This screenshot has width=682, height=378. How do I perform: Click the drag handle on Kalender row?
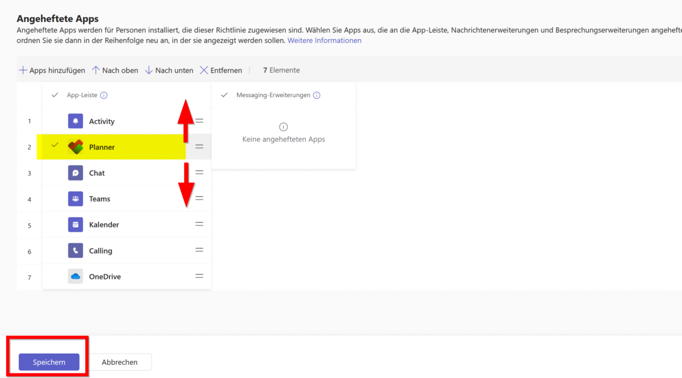coord(199,224)
